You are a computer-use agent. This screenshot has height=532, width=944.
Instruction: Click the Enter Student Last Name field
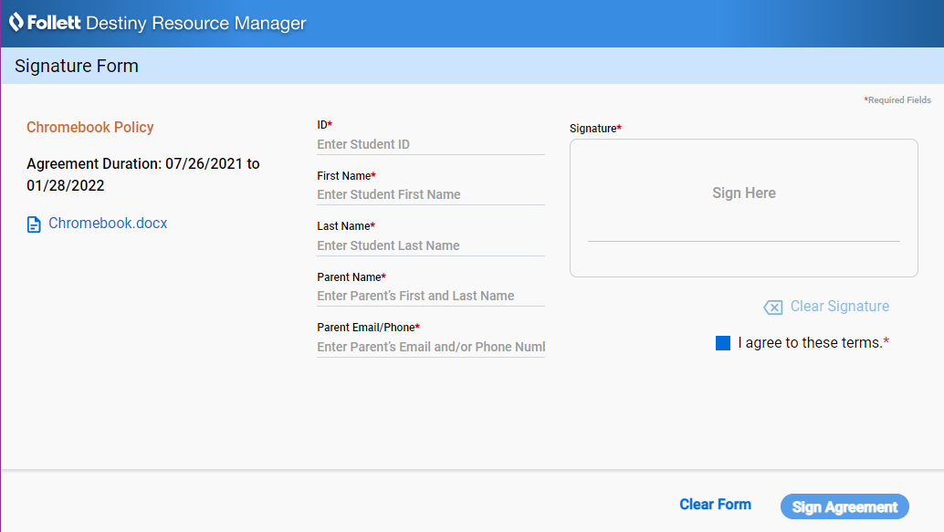coord(430,245)
